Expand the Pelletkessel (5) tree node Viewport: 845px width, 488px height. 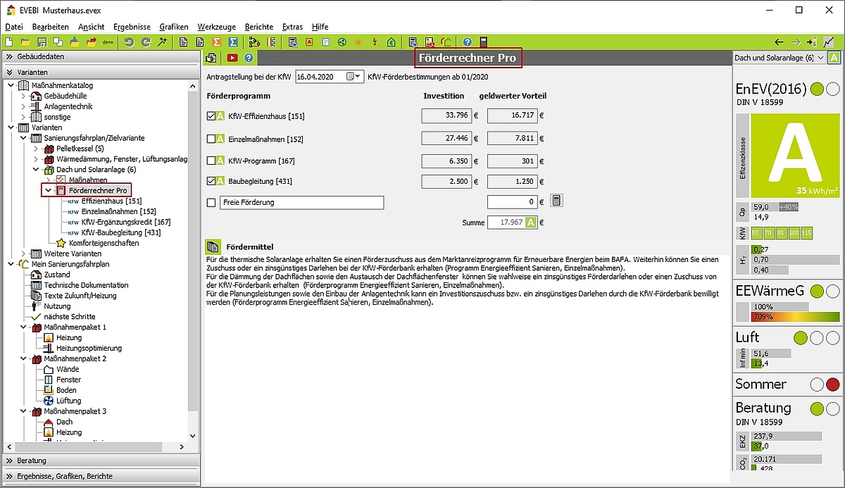[x=36, y=149]
